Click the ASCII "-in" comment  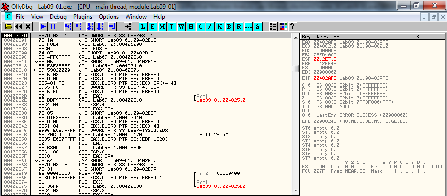pyautogui.click(x=213, y=134)
